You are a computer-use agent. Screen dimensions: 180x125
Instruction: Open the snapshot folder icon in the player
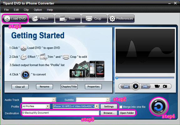(157, 86)
